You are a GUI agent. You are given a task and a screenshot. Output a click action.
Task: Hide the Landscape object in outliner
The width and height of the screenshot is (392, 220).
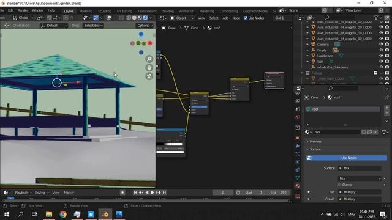pyautogui.click(x=381, y=56)
